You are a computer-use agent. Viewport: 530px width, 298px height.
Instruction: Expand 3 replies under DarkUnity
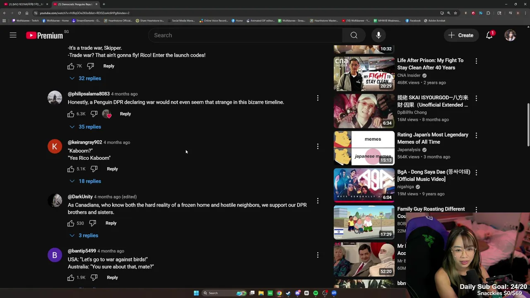point(84,236)
